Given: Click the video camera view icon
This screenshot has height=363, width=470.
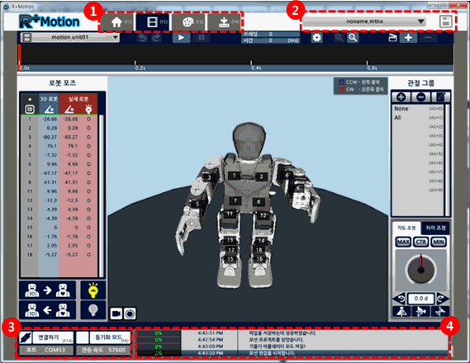Looking at the screenshot, I should (116, 313).
